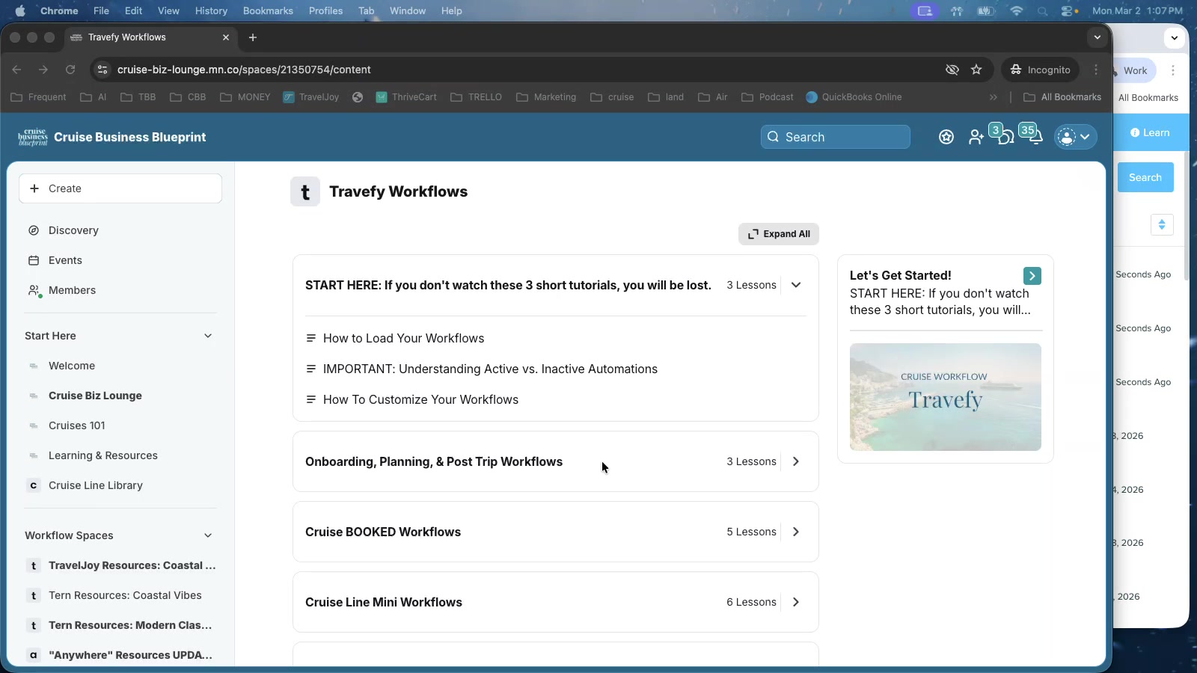1197x673 pixels.
Task: Collapse the Workflow Spaces sidebar group
Action: pos(208,535)
